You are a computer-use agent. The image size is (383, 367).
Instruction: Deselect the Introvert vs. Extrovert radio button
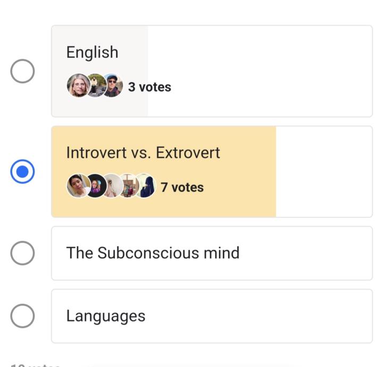coord(22,172)
